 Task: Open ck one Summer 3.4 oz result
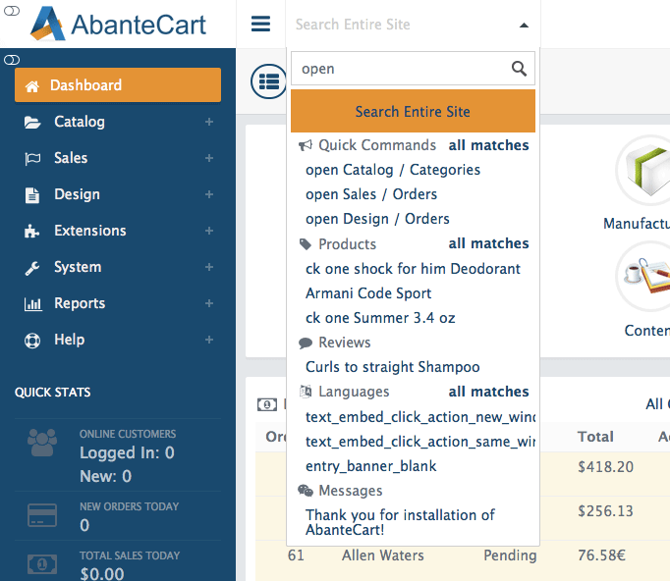point(380,318)
